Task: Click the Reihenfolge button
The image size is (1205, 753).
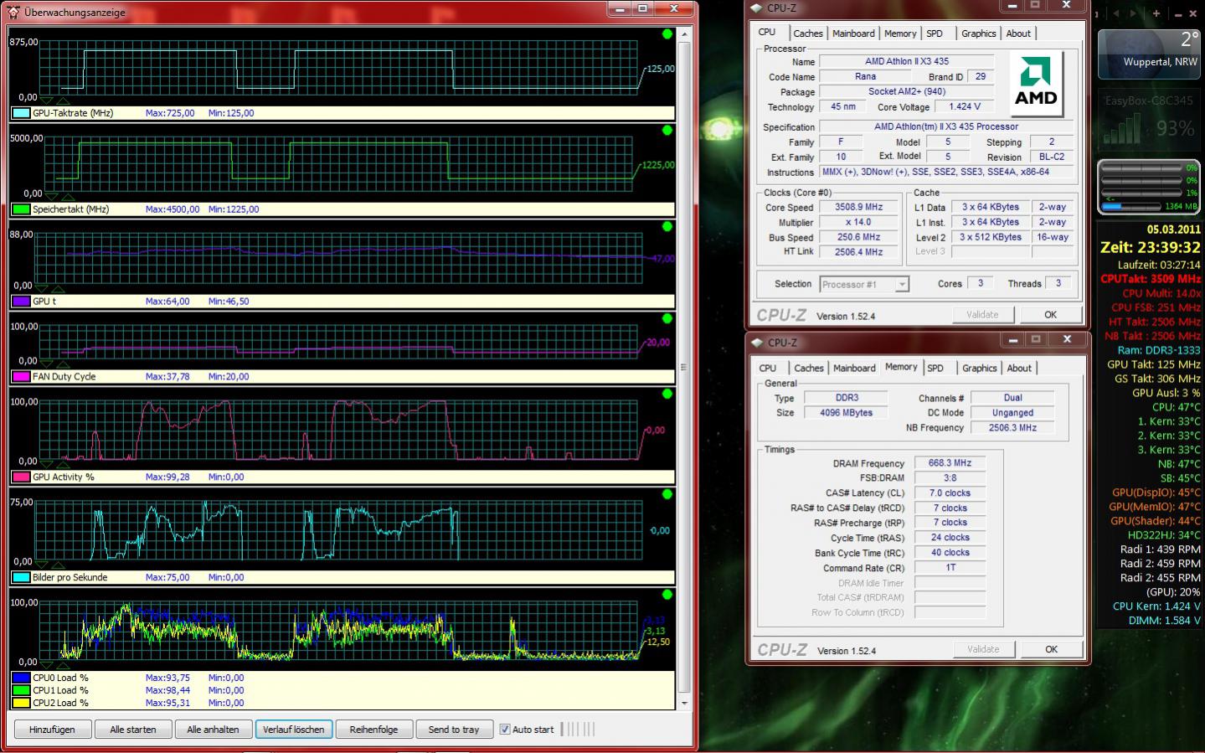Action: coord(373,730)
